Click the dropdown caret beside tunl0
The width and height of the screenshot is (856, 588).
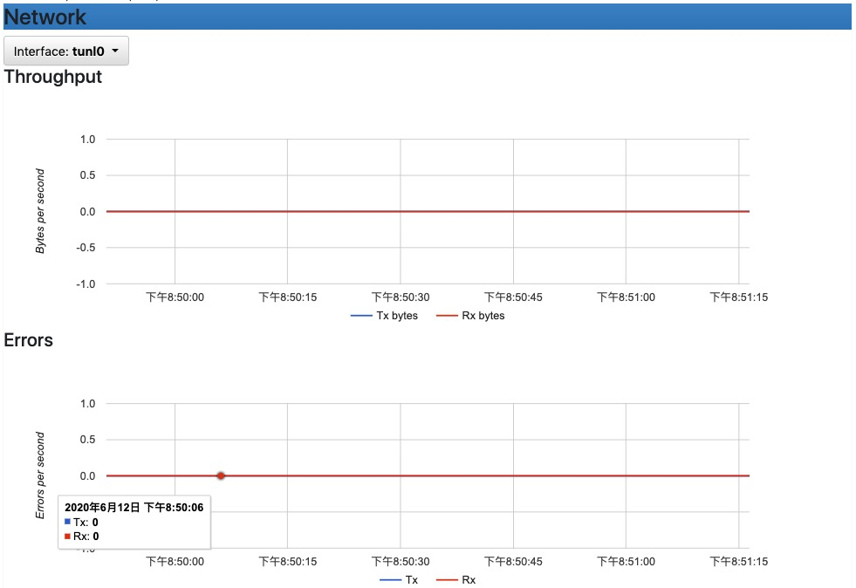[x=115, y=51]
